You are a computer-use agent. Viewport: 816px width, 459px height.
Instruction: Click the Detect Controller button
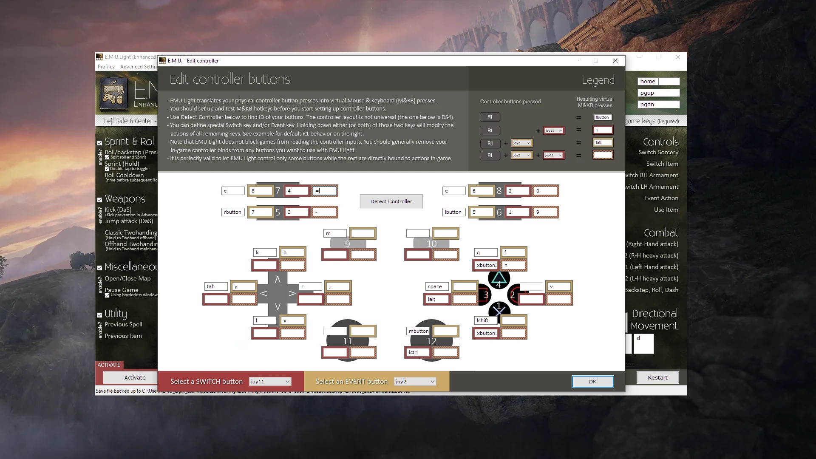point(391,201)
